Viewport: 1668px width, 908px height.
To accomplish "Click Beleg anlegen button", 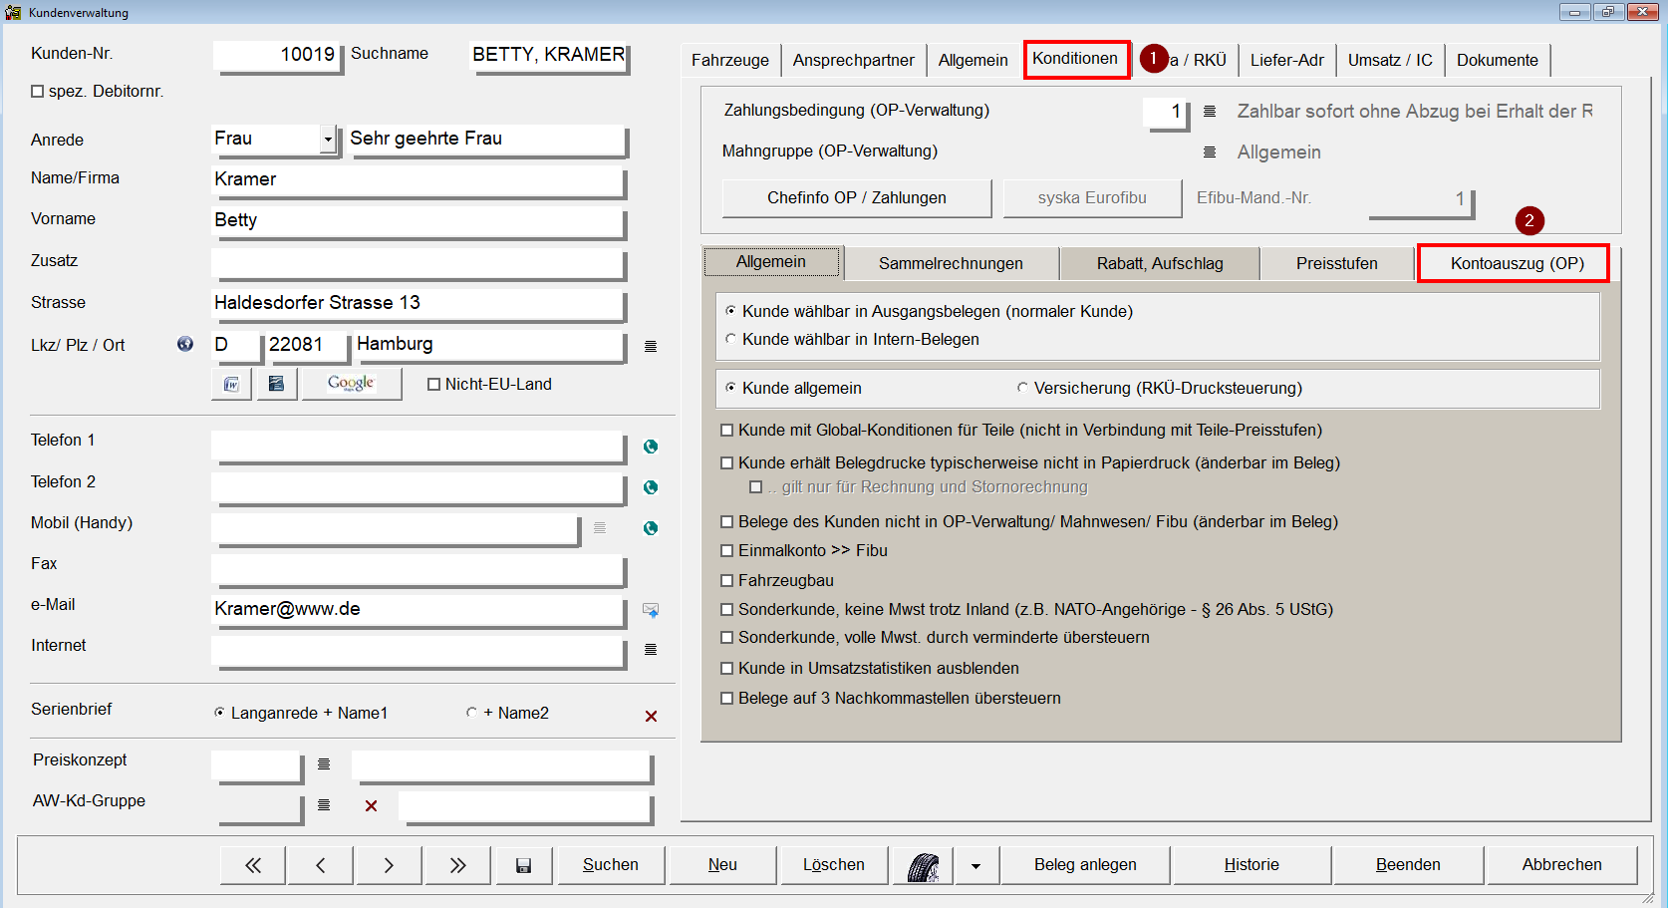I will 1085,865.
